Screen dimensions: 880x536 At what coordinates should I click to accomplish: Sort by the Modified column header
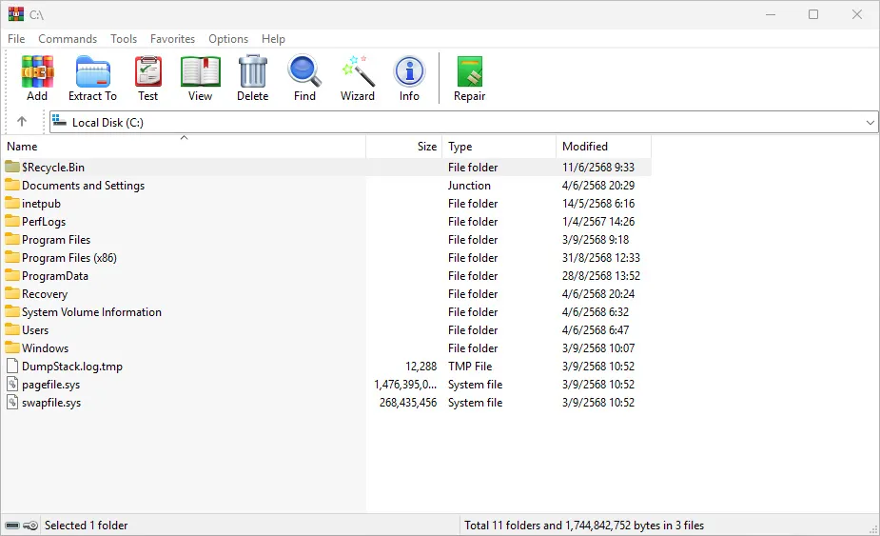tap(603, 146)
